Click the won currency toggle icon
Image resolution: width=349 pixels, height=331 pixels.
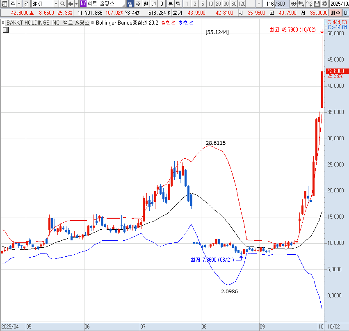pos(293,4)
